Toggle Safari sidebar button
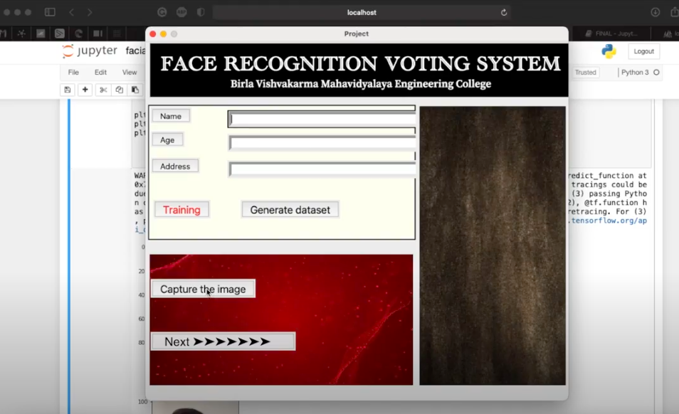Screen dimensions: 679x414 coord(51,12)
